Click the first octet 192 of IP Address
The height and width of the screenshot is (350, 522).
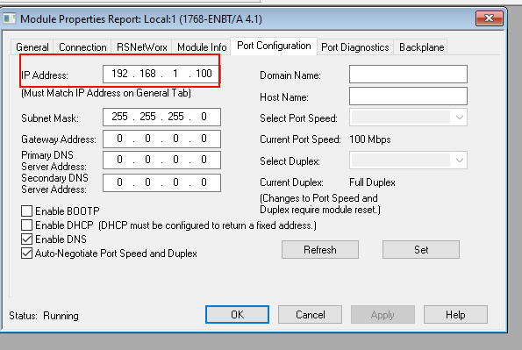tap(119, 74)
